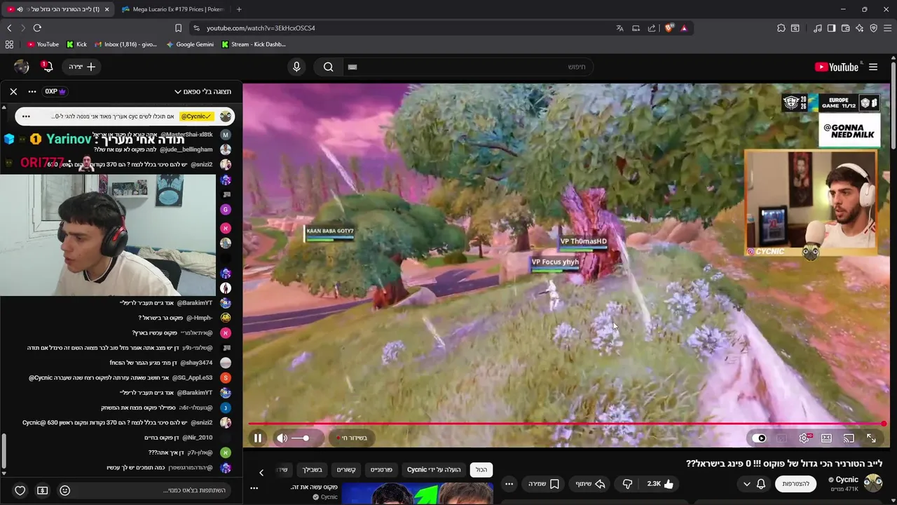Open a new browser tab
This screenshot has height=505, width=897.
(239, 9)
